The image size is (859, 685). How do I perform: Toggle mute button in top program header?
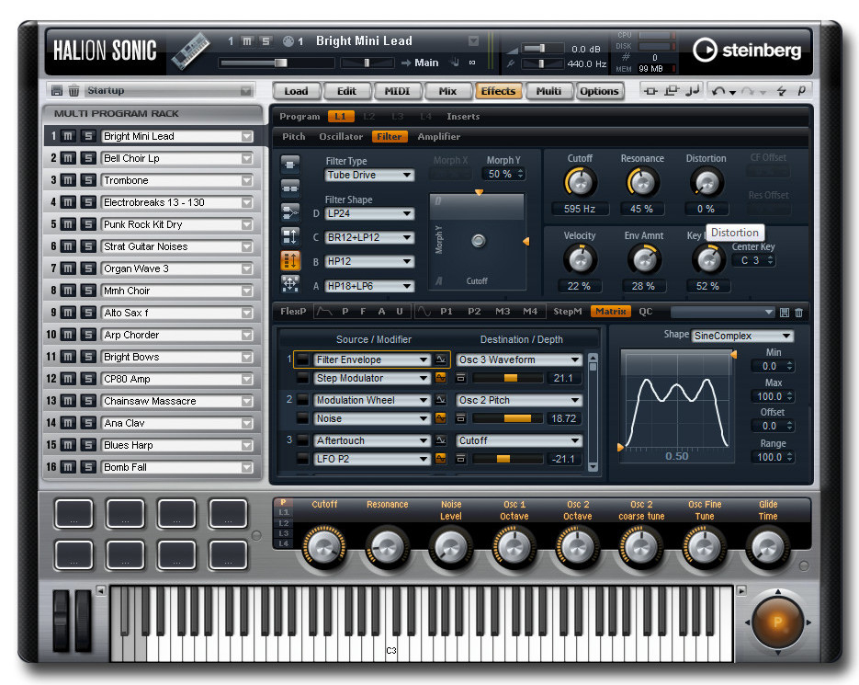point(248,41)
